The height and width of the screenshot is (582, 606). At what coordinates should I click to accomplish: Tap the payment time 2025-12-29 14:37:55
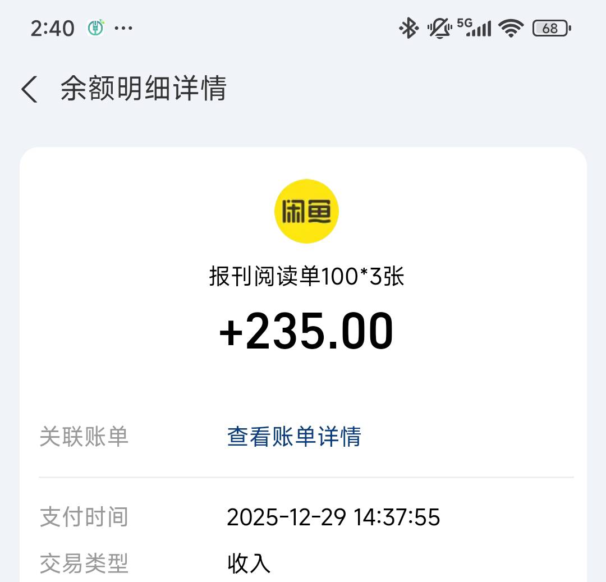coord(333,517)
